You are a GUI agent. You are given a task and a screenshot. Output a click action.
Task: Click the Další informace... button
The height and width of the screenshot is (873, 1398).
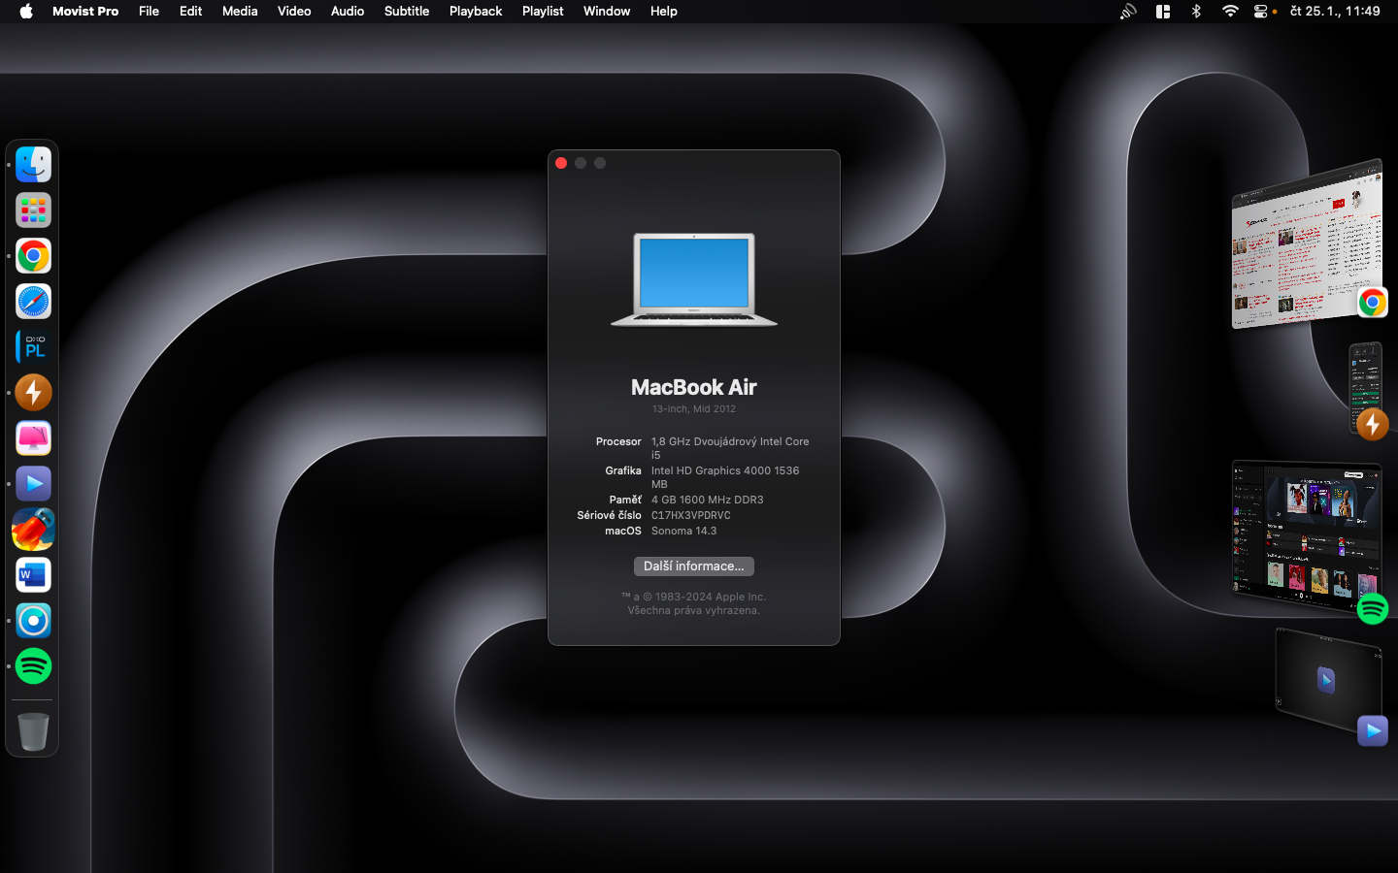pos(694,566)
